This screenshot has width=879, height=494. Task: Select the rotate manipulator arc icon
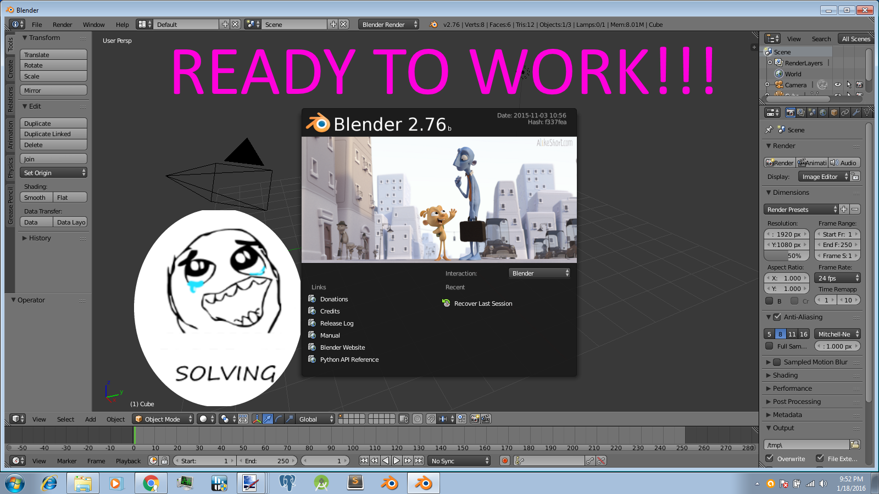coord(279,419)
